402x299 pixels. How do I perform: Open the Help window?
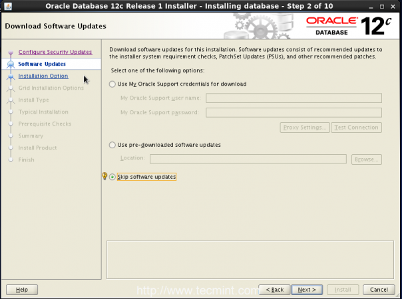point(22,290)
